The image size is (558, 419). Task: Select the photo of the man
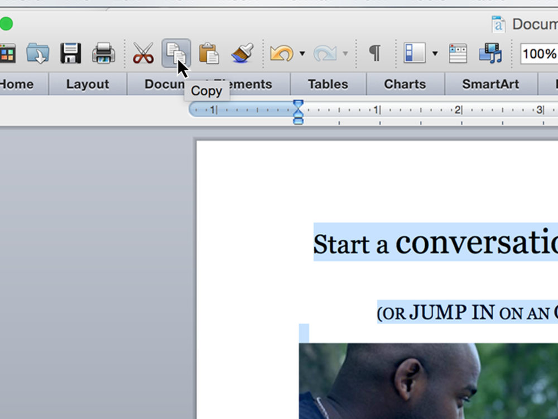[x=429, y=381]
